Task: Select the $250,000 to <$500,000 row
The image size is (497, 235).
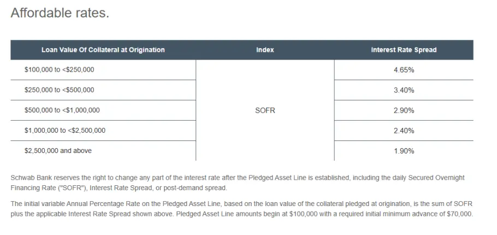Action: 242,90
